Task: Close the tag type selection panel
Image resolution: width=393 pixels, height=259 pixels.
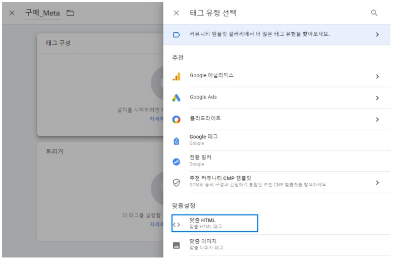Action: click(176, 13)
